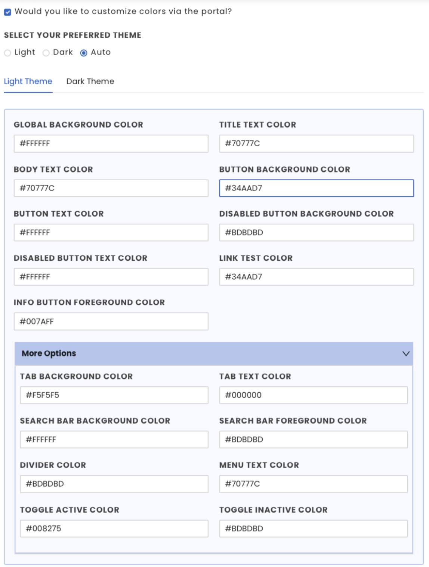The height and width of the screenshot is (567, 429).
Task: Collapse the More Options chevron arrow
Action: click(405, 354)
